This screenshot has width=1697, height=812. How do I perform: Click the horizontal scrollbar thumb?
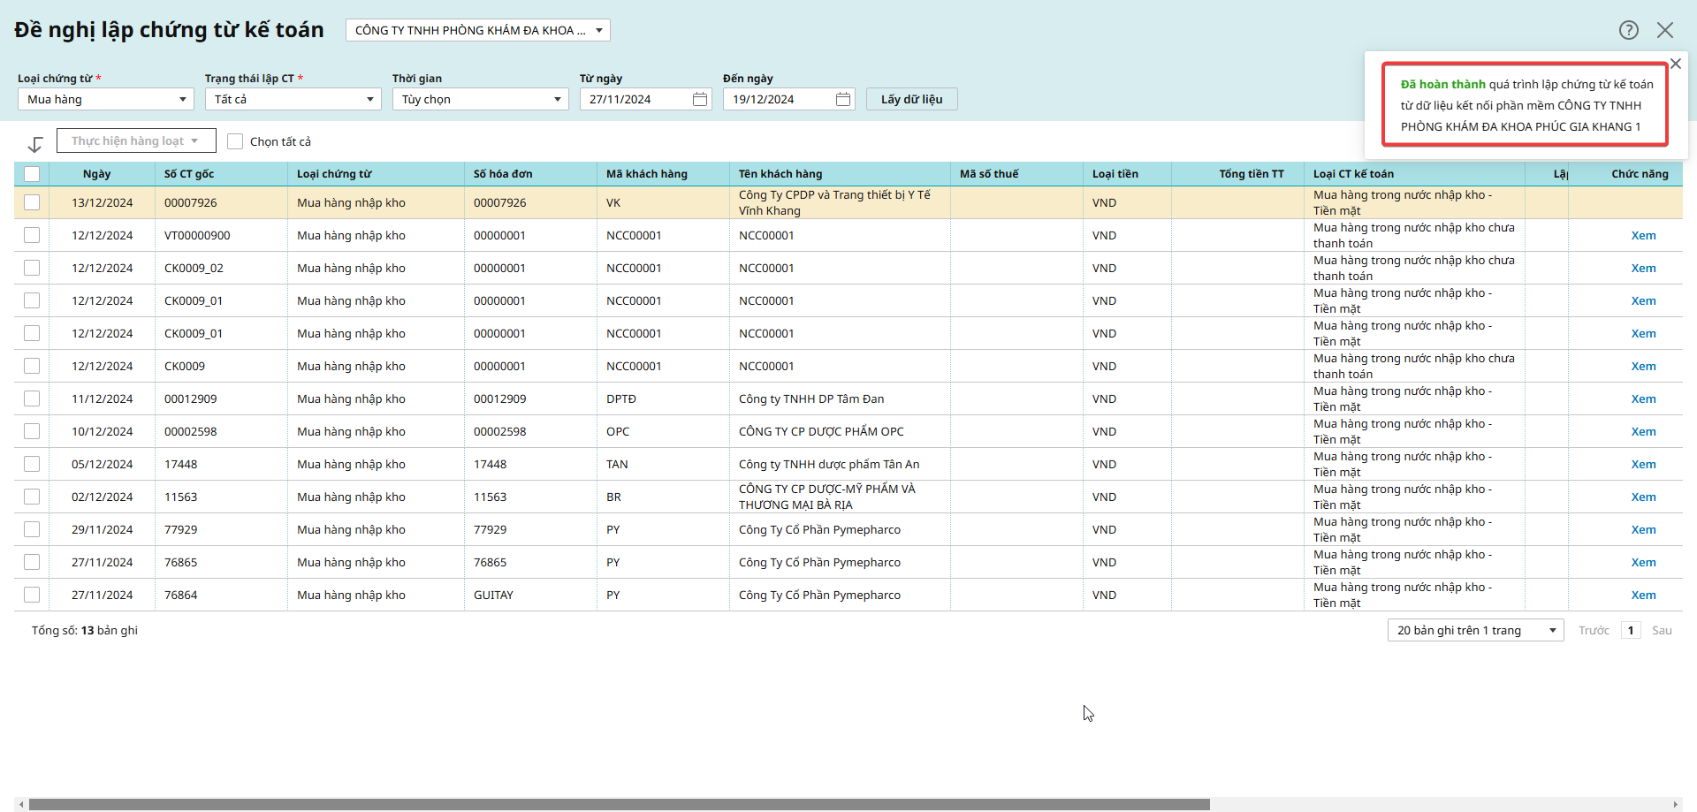click(x=619, y=804)
